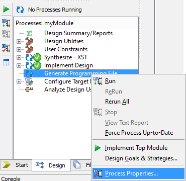The height and width of the screenshot is (181, 186).
Task: Click the Configure Target Device icon
Action: coord(29,81)
